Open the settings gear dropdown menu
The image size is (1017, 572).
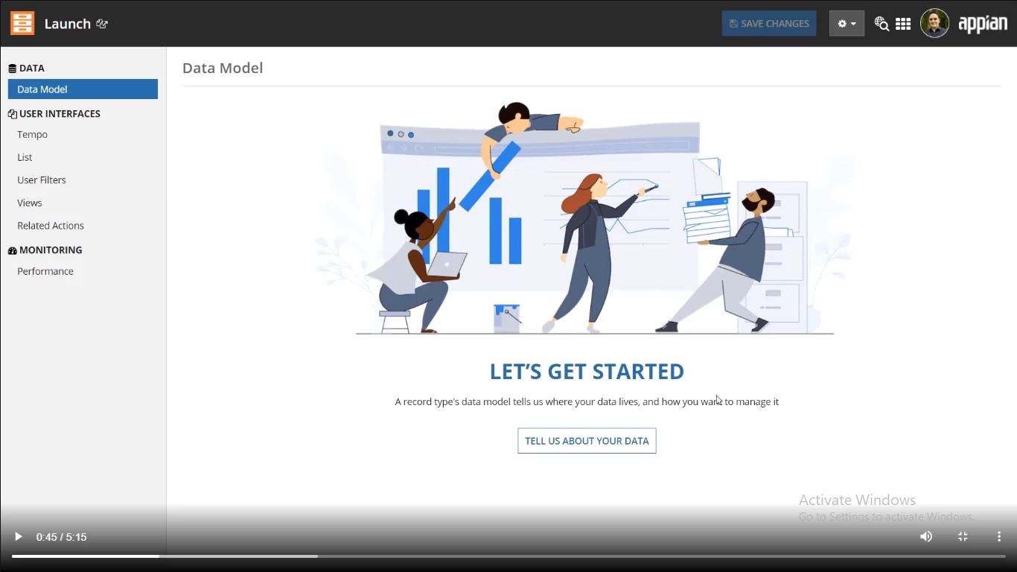pos(847,24)
